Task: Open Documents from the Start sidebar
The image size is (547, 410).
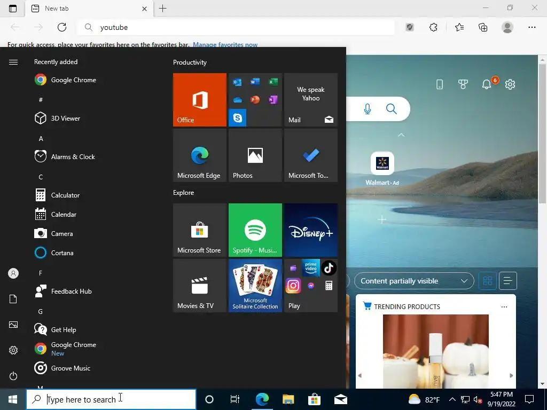Action: click(13, 299)
